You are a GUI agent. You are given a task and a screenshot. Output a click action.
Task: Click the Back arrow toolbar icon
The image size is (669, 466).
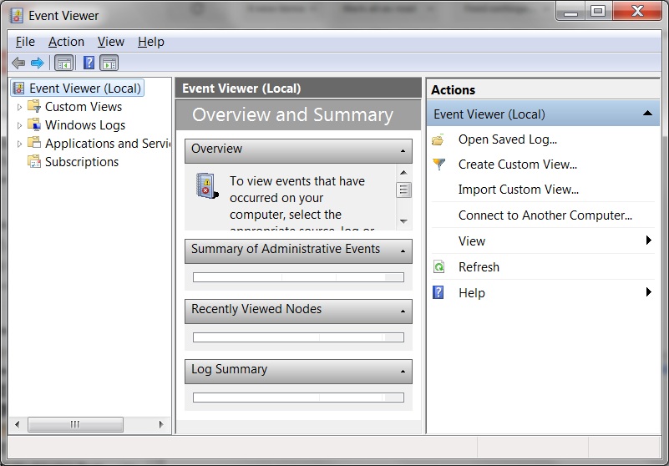click(18, 63)
